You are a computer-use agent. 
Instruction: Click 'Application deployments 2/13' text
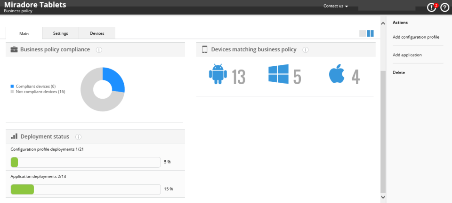[x=38, y=177]
